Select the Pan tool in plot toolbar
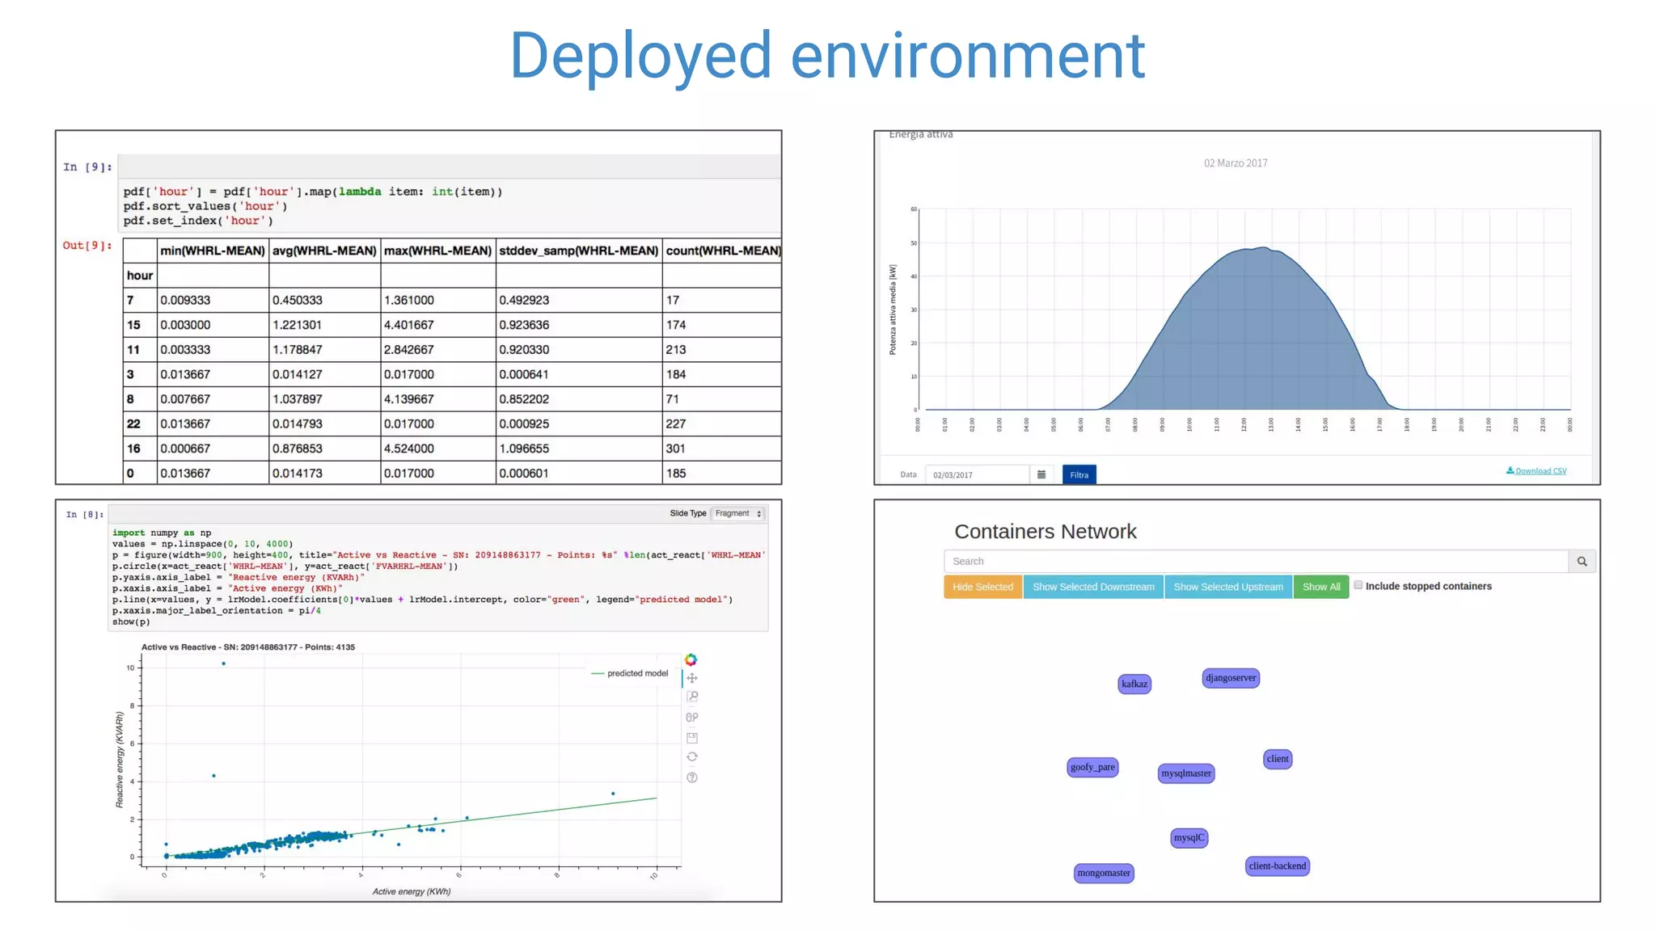This screenshot has width=1656, height=931. [692, 678]
